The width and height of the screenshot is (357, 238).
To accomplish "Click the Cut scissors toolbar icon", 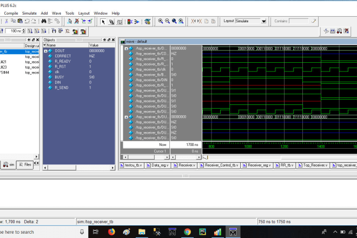I will pyautogui.click(x=6, y=21).
